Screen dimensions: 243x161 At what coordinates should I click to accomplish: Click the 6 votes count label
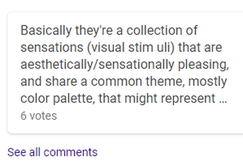pyautogui.click(x=39, y=116)
